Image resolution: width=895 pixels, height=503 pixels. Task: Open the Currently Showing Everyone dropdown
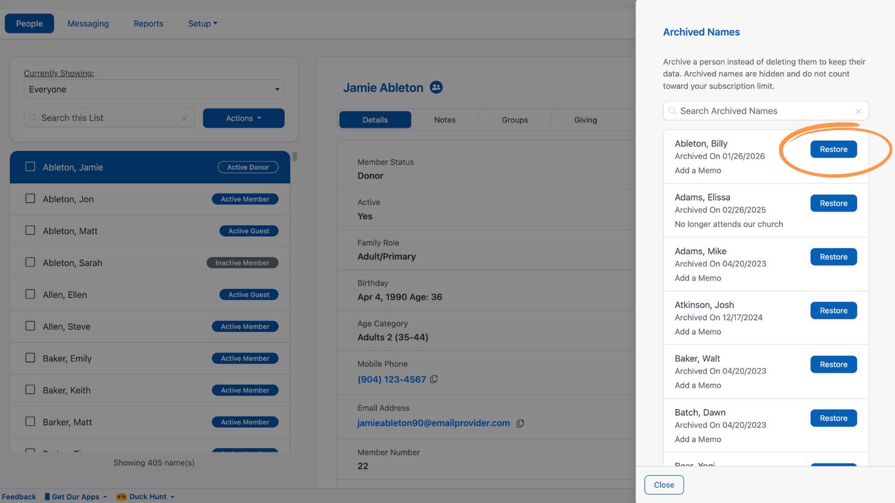154,89
